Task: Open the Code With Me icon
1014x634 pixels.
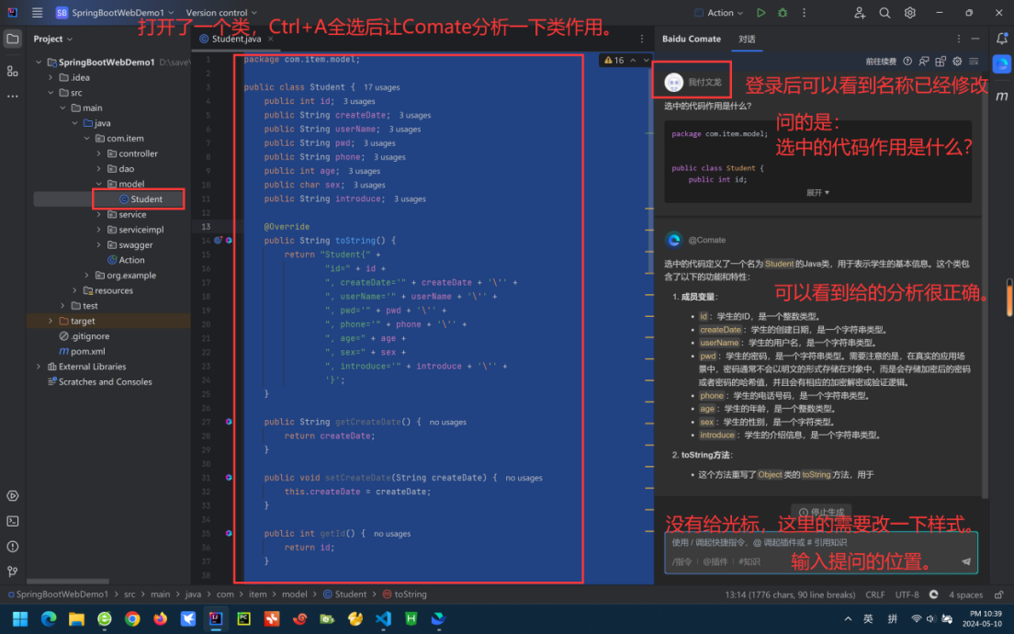Action: point(860,12)
